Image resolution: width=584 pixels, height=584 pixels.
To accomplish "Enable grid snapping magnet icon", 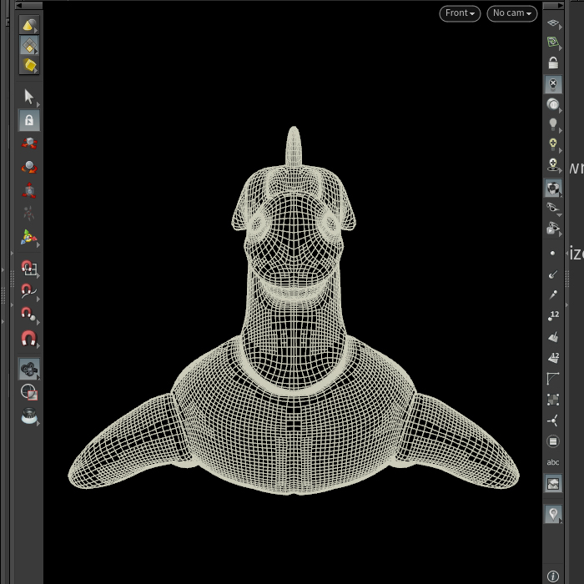I will coord(29,268).
